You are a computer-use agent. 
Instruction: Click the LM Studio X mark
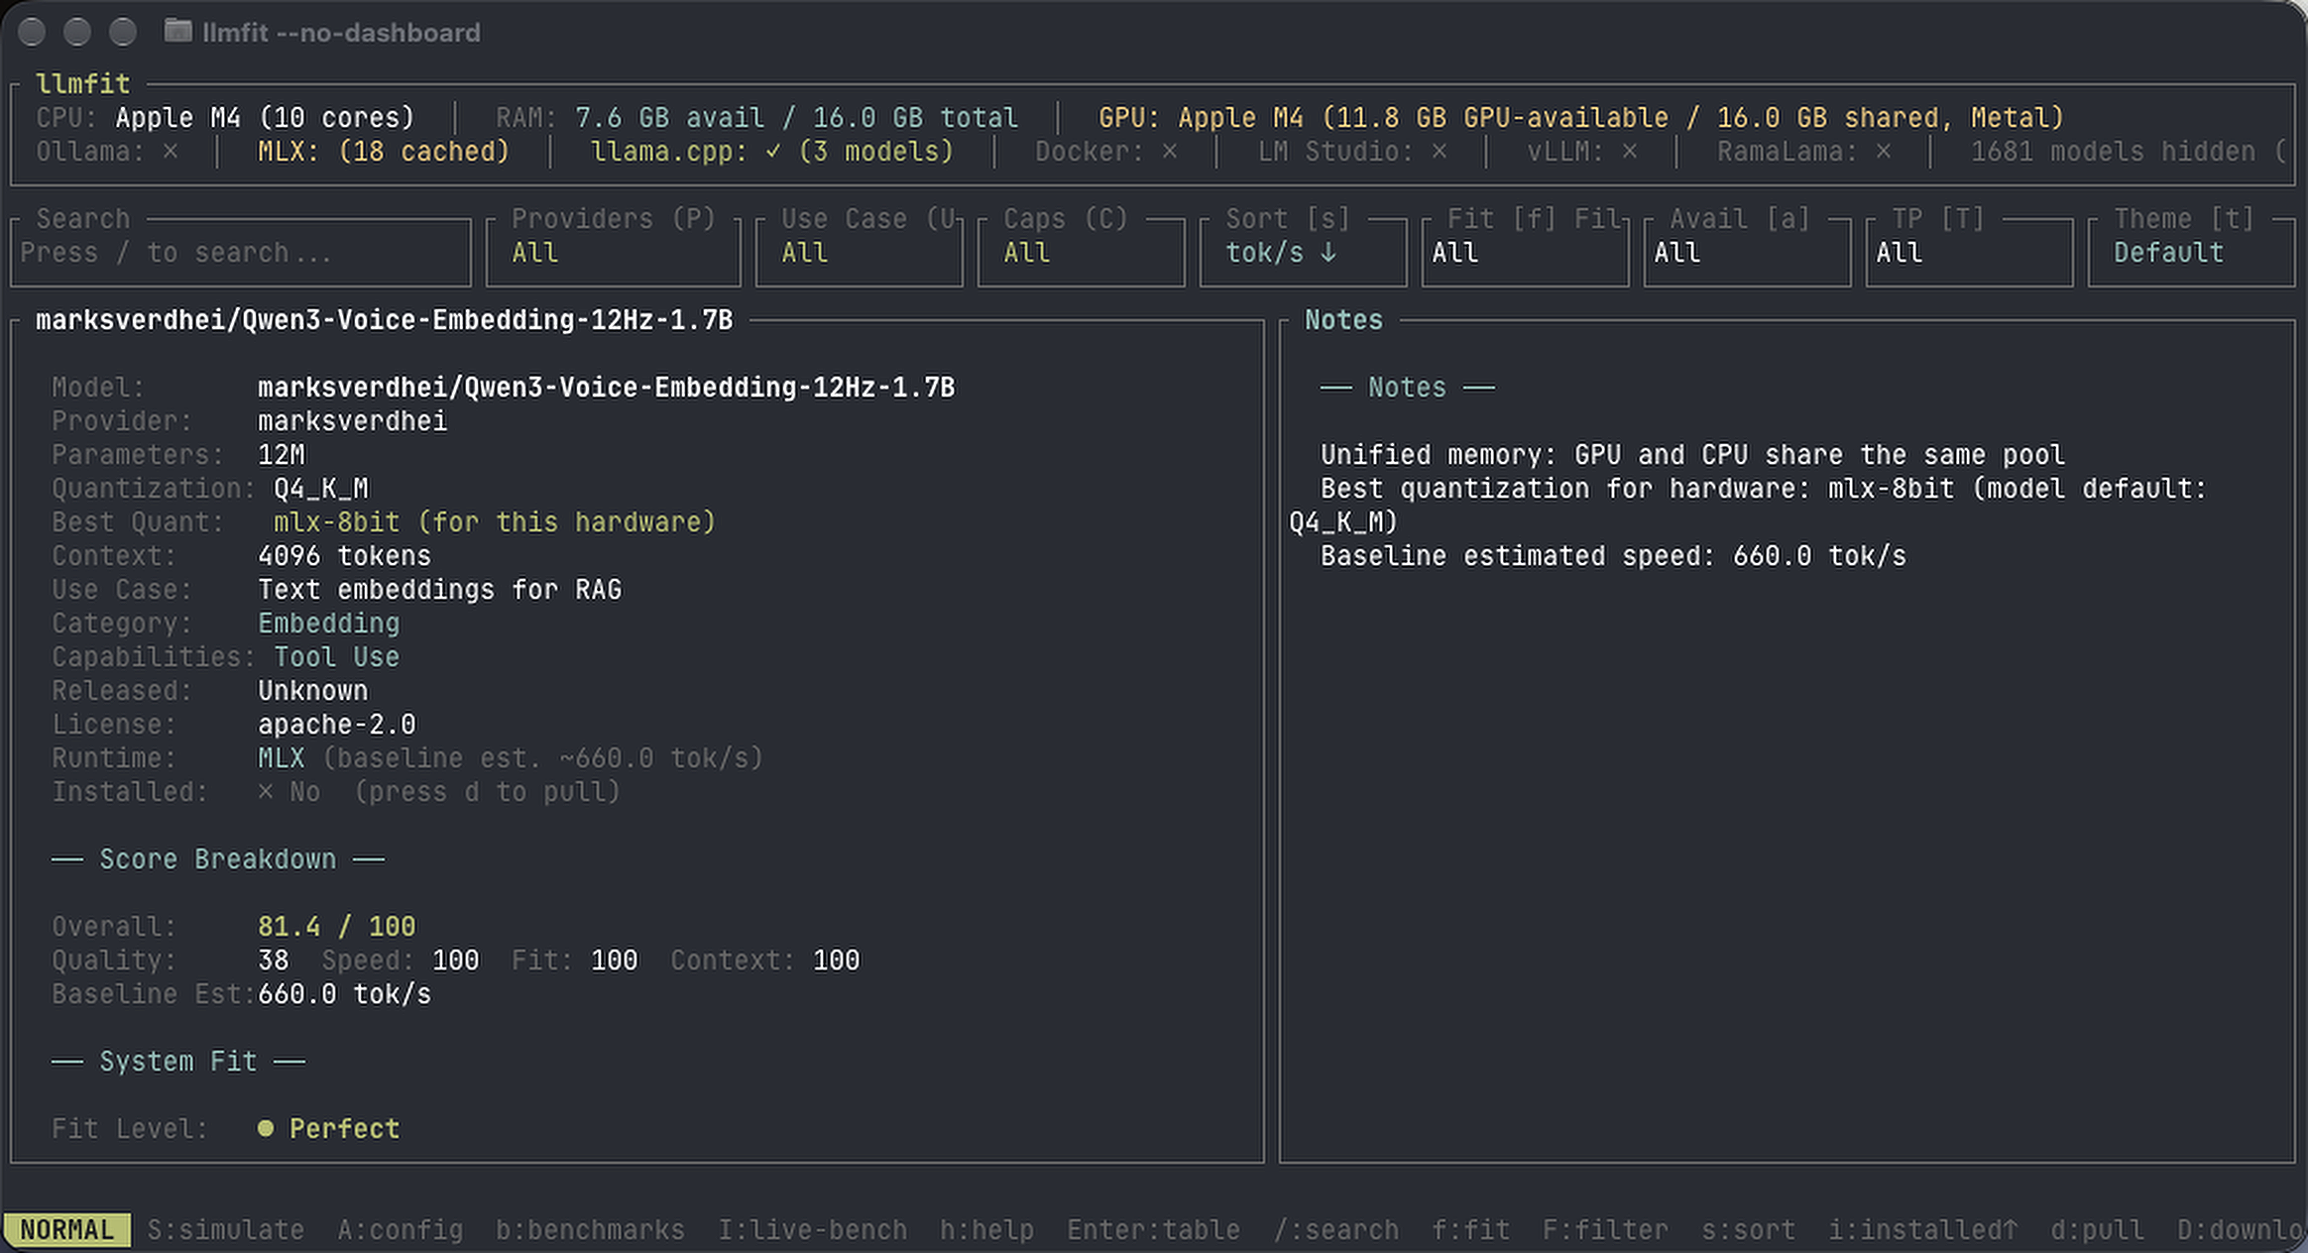tap(1440, 152)
